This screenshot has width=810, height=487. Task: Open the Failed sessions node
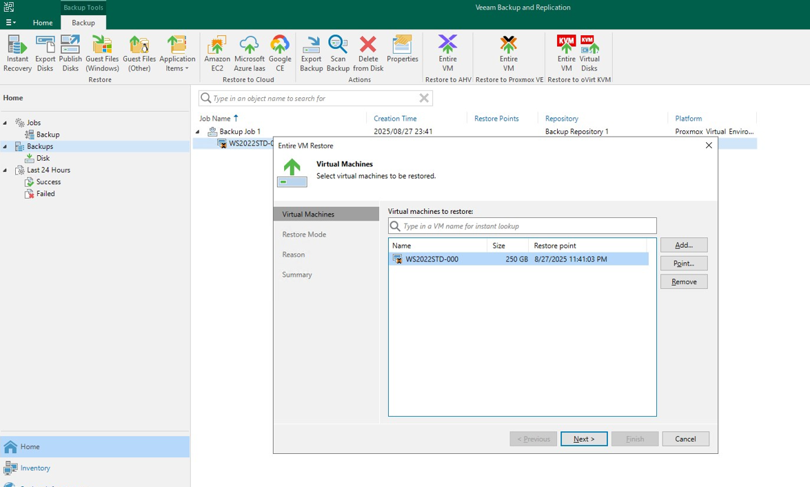(45, 194)
